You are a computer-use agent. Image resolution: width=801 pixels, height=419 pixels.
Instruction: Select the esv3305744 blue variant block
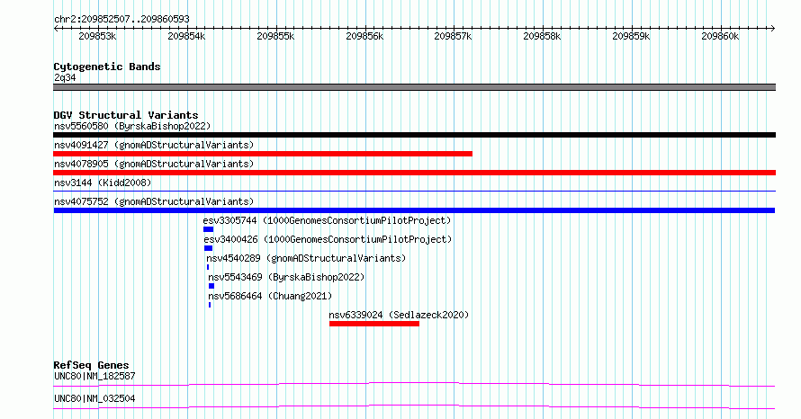(x=208, y=229)
